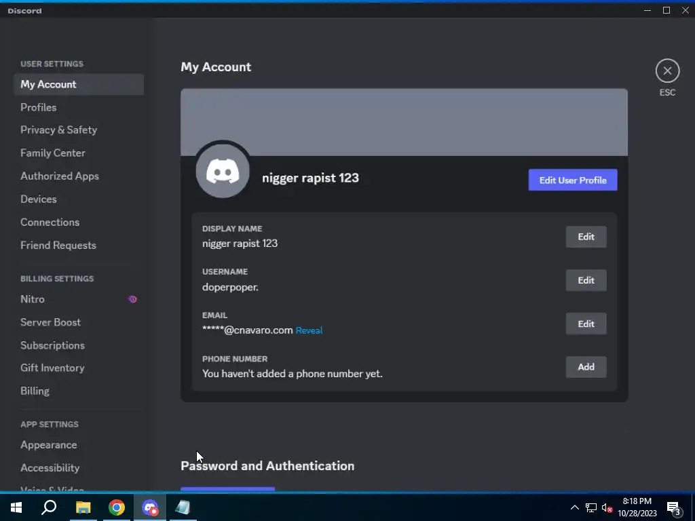
Task: Open Accessibility app settings
Action: tap(79, 468)
